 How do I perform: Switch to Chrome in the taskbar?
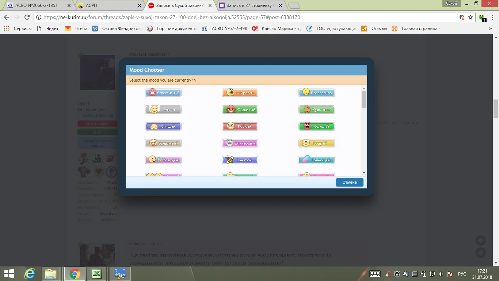(x=75, y=274)
